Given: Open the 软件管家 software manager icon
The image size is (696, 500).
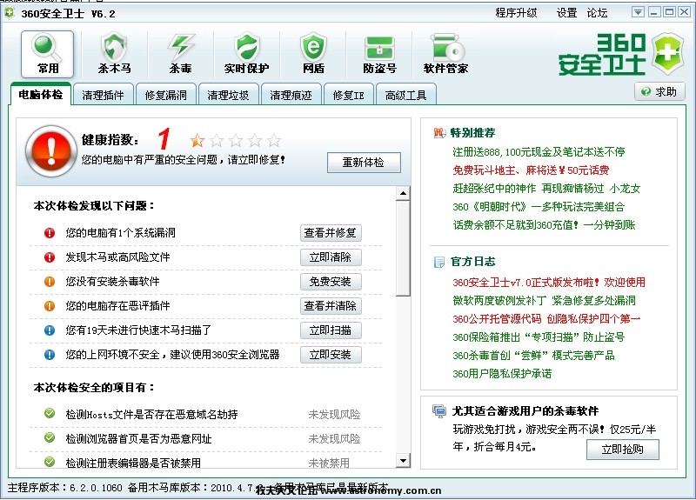Looking at the screenshot, I should tap(445, 53).
